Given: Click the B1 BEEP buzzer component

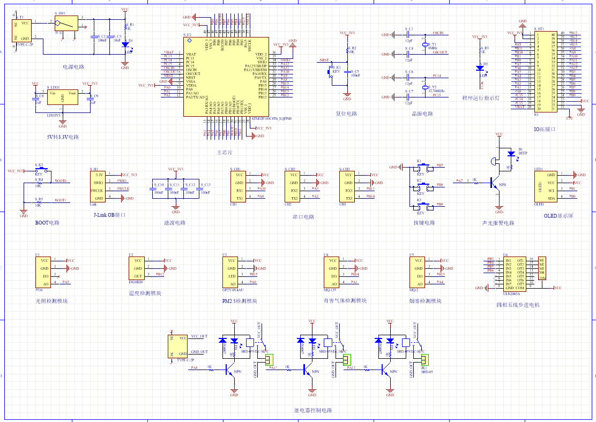Looking at the screenshot, I should (511, 154).
